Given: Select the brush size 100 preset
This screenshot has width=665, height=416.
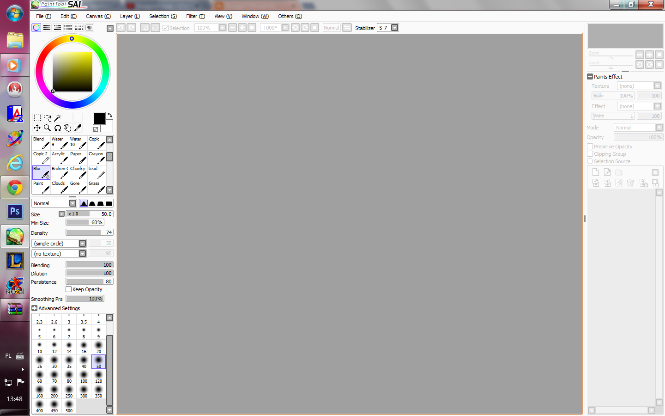Looking at the screenshot, I should (84, 375).
